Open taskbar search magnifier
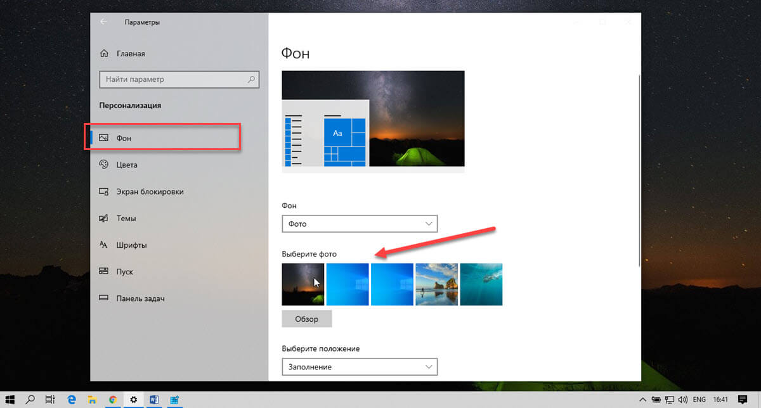 pyautogui.click(x=30, y=399)
